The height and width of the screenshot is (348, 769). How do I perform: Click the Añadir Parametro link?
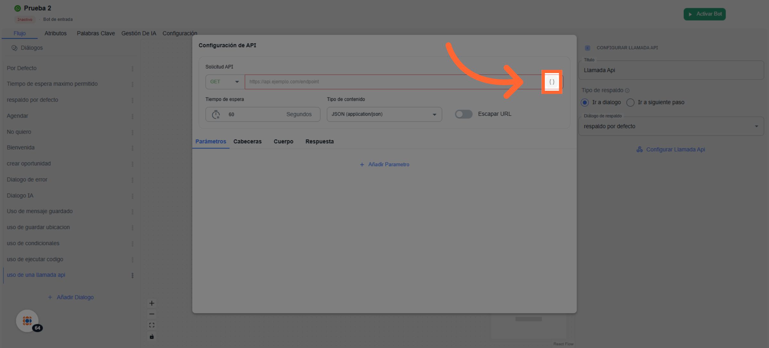(384, 164)
